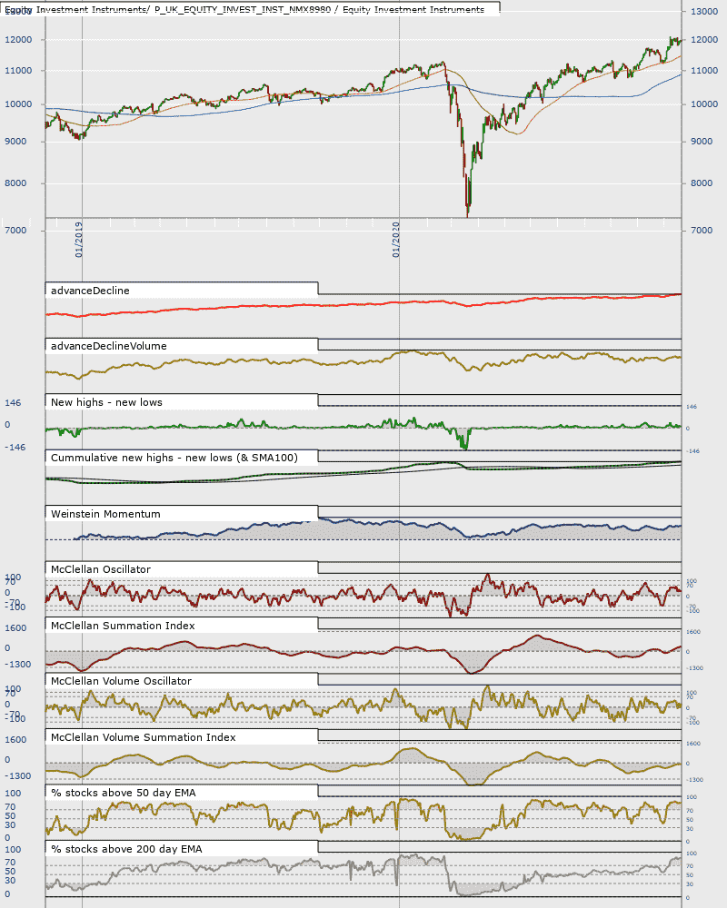Click the McClellan Volume Oscillator label
The height and width of the screenshot is (908, 727).
click(x=121, y=682)
